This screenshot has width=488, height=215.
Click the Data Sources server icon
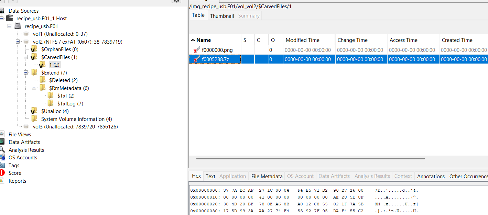click(x=2, y=11)
